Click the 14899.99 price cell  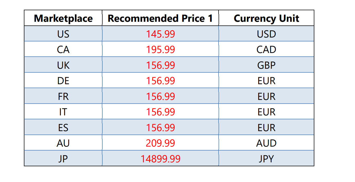[160, 159]
